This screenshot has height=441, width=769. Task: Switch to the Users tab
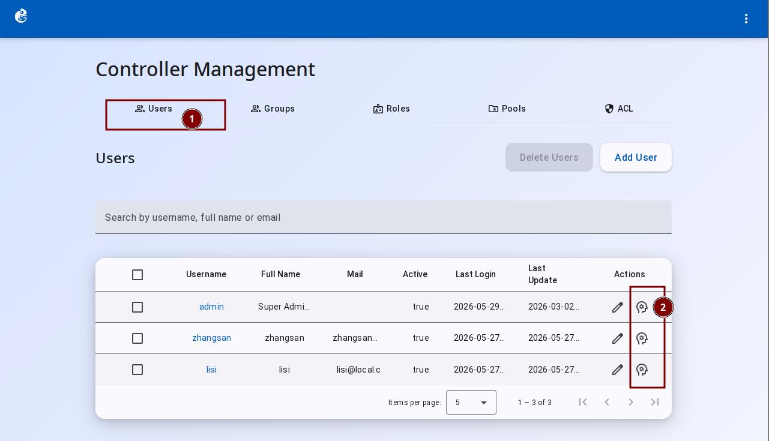(154, 109)
